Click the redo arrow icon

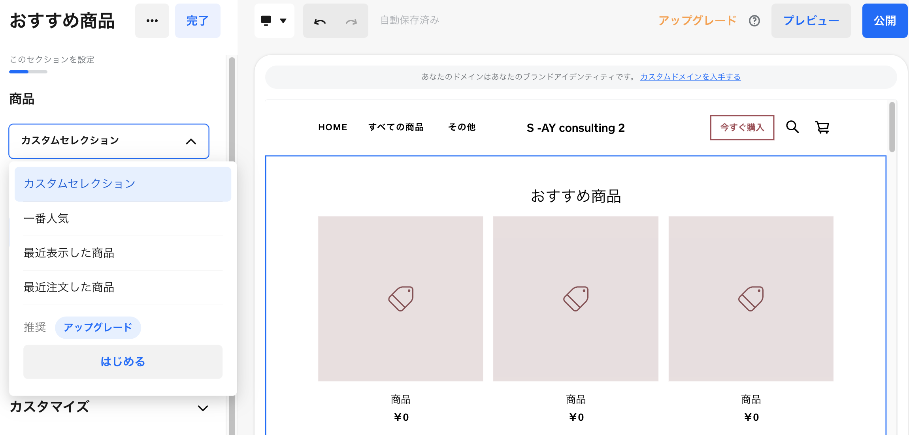[351, 21]
